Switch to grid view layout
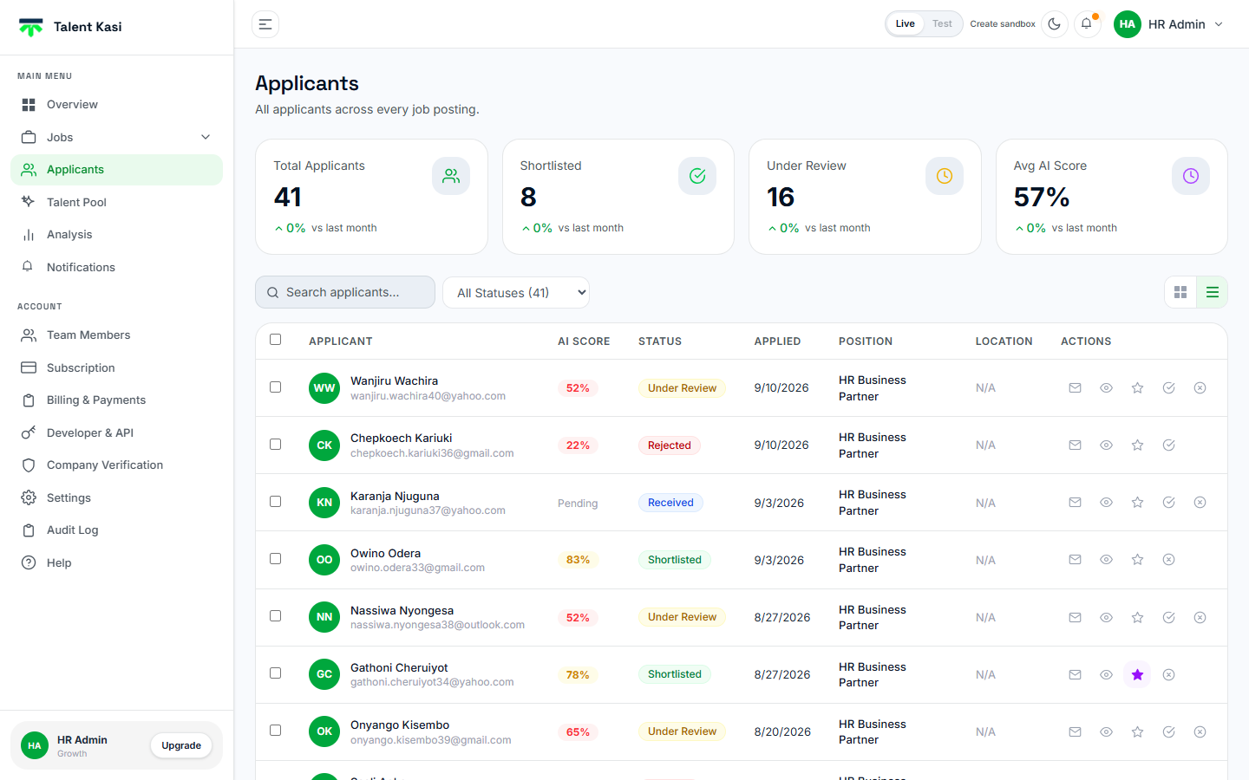The width and height of the screenshot is (1249, 780). (1180, 293)
